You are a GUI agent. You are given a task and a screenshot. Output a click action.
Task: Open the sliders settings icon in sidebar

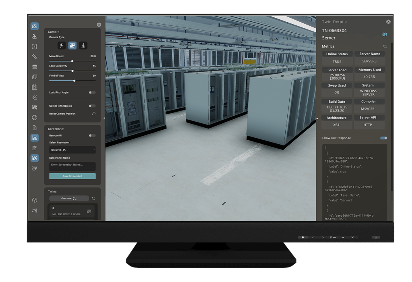click(x=35, y=211)
